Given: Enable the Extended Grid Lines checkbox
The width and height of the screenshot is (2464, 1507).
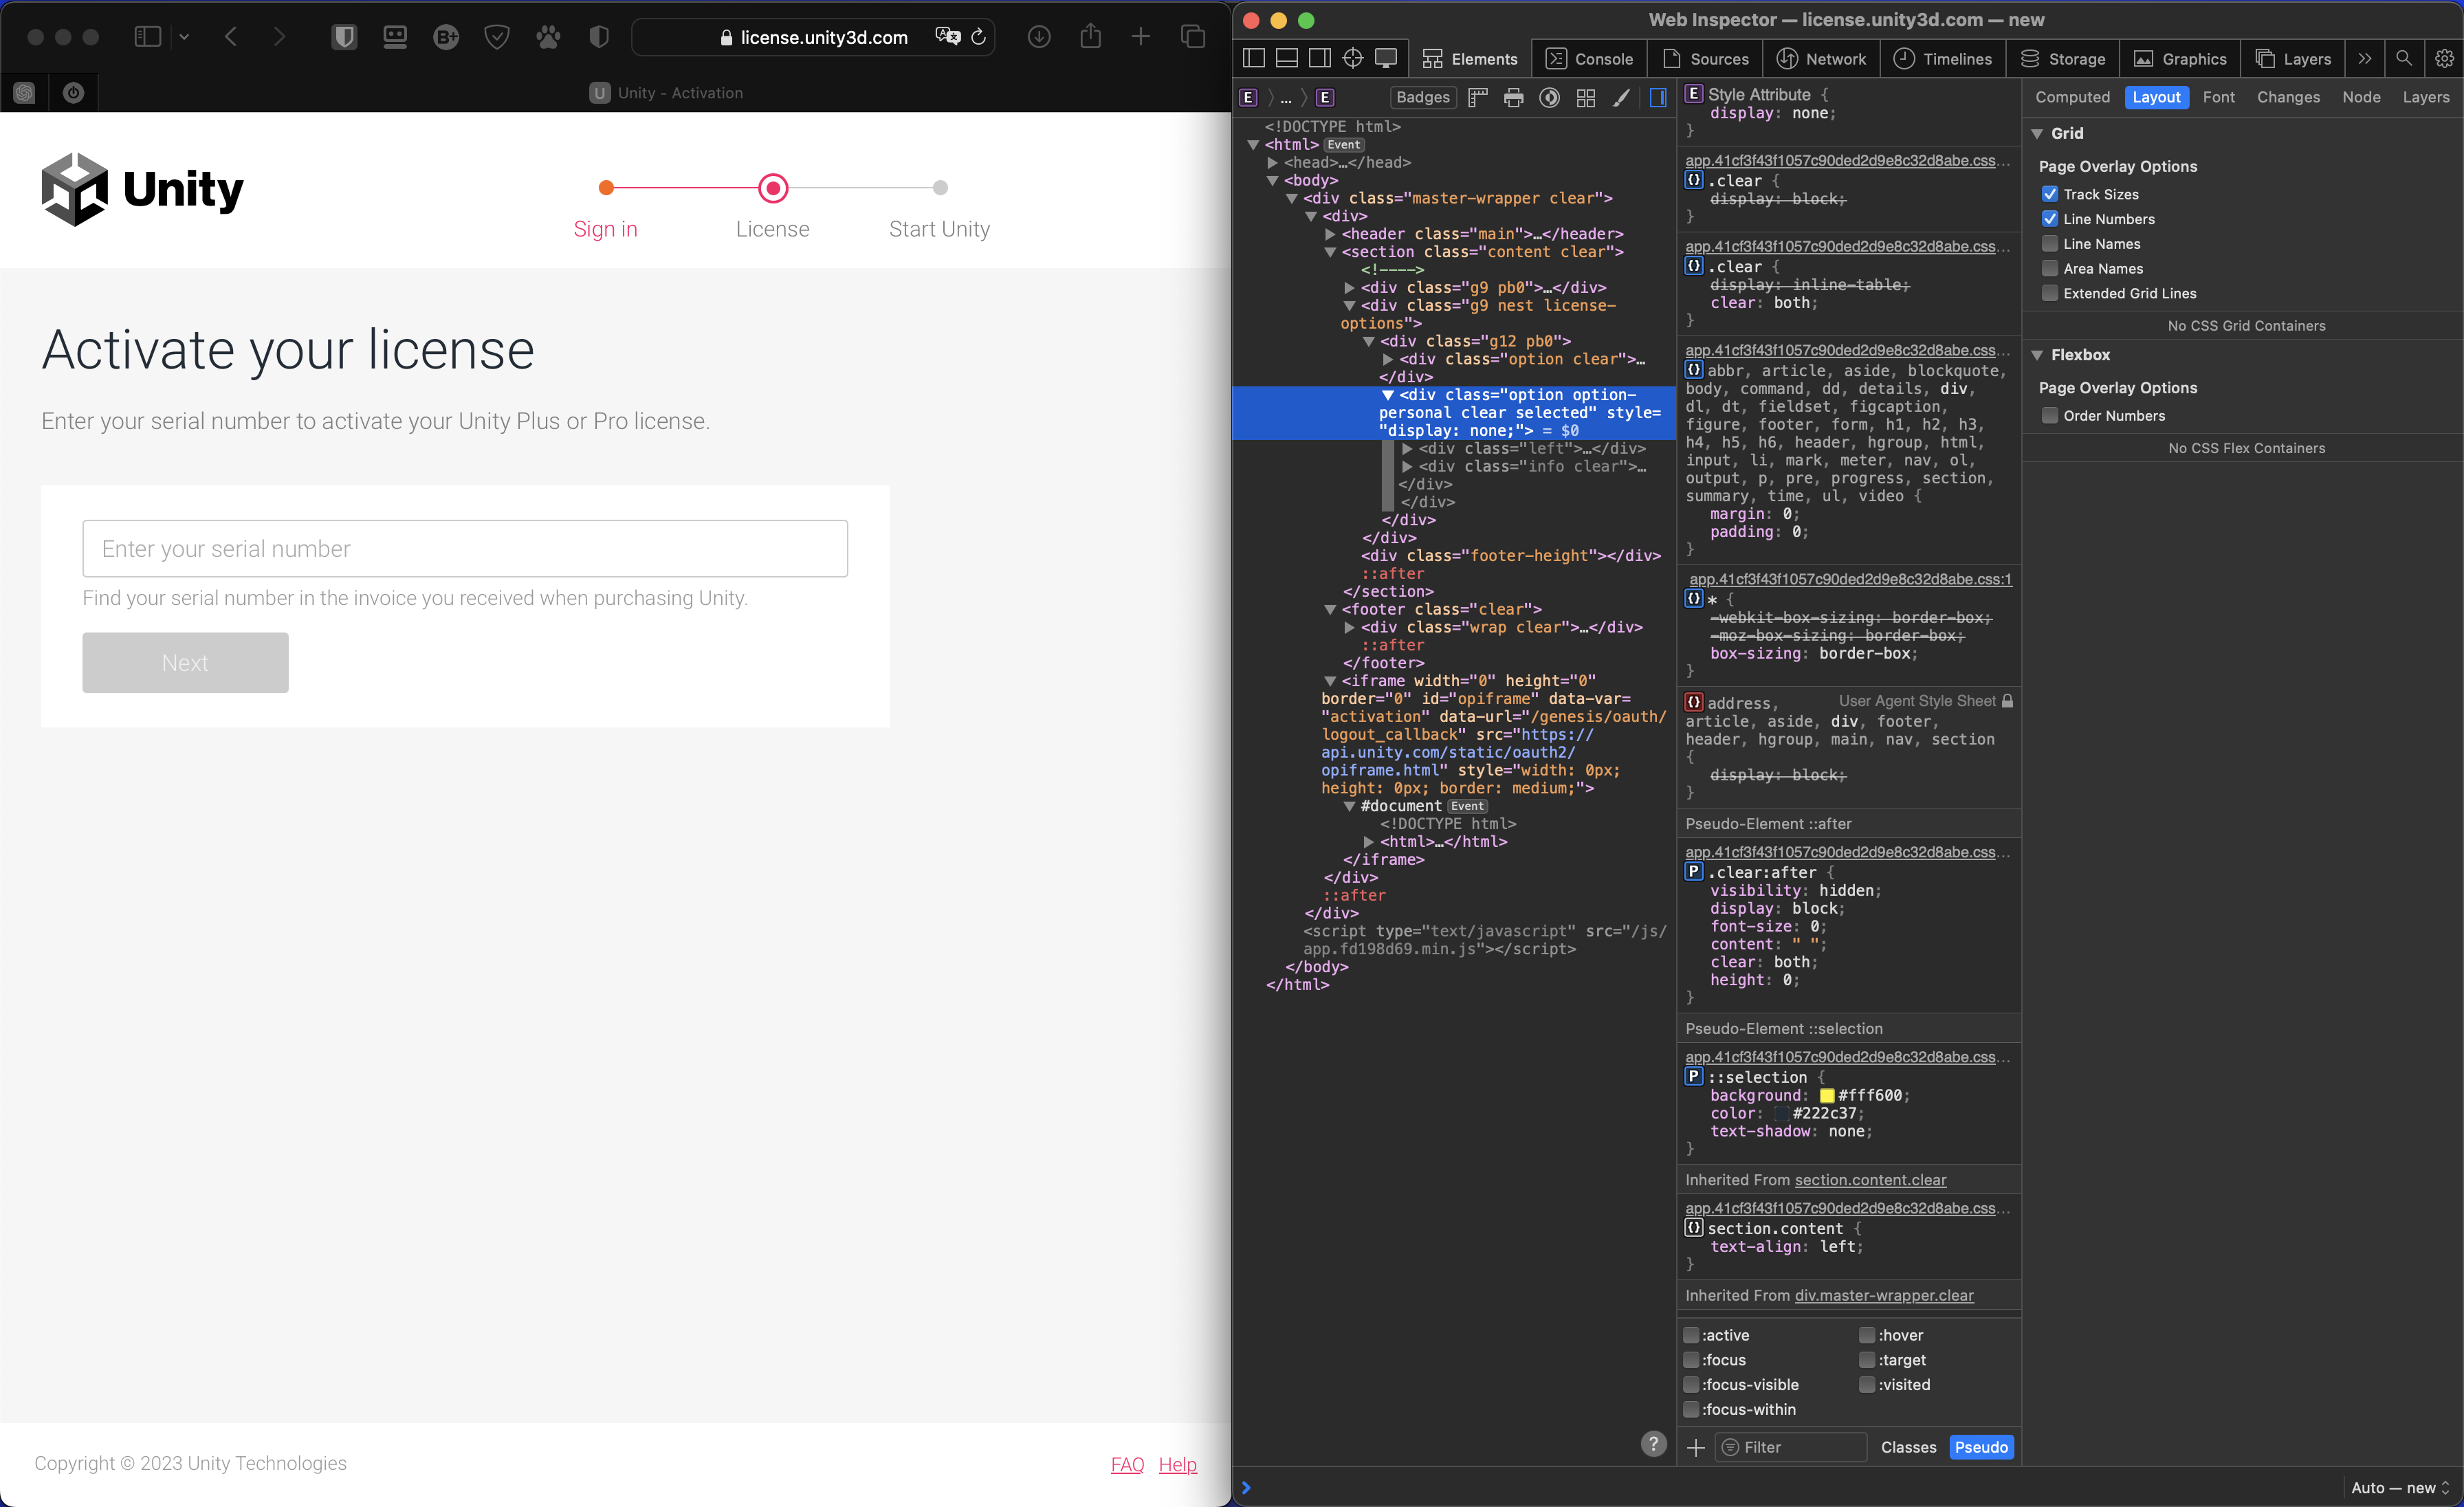Looking at the screenshot, I should click(x=2051, y=292).
